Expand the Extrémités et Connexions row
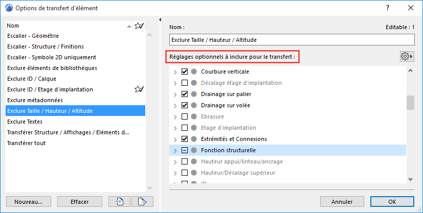Screen dimensions: 423x213 click(175, 139)
